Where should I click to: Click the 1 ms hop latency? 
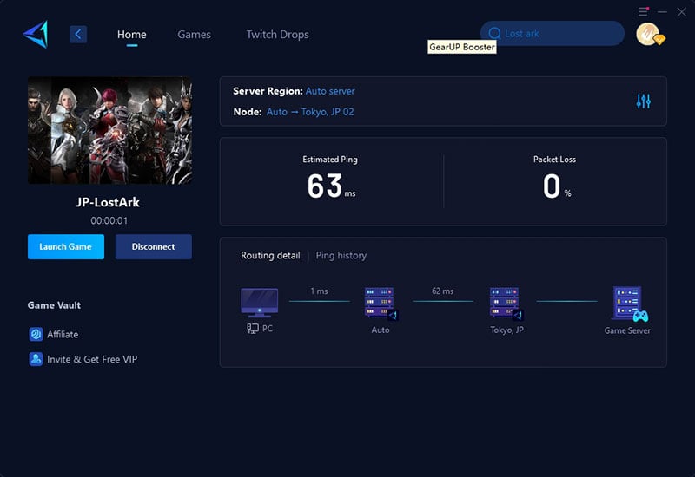(x=319, y=291)
